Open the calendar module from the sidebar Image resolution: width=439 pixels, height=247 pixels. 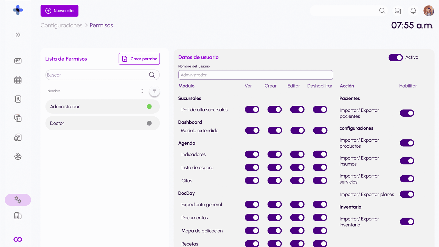coord(18,80)
